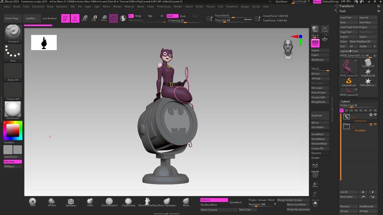The height and width of the screenshot is (215, 383).
Task: Open the LightBox button
Action: (x=30, y=18)
